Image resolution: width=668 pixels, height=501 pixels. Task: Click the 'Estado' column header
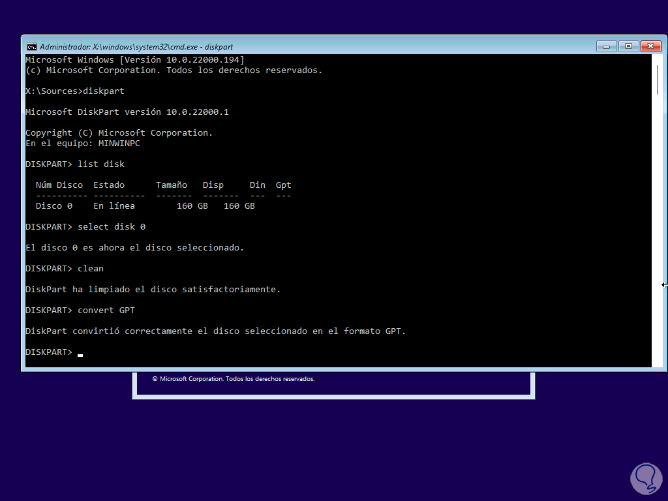(x=109, y=185)
